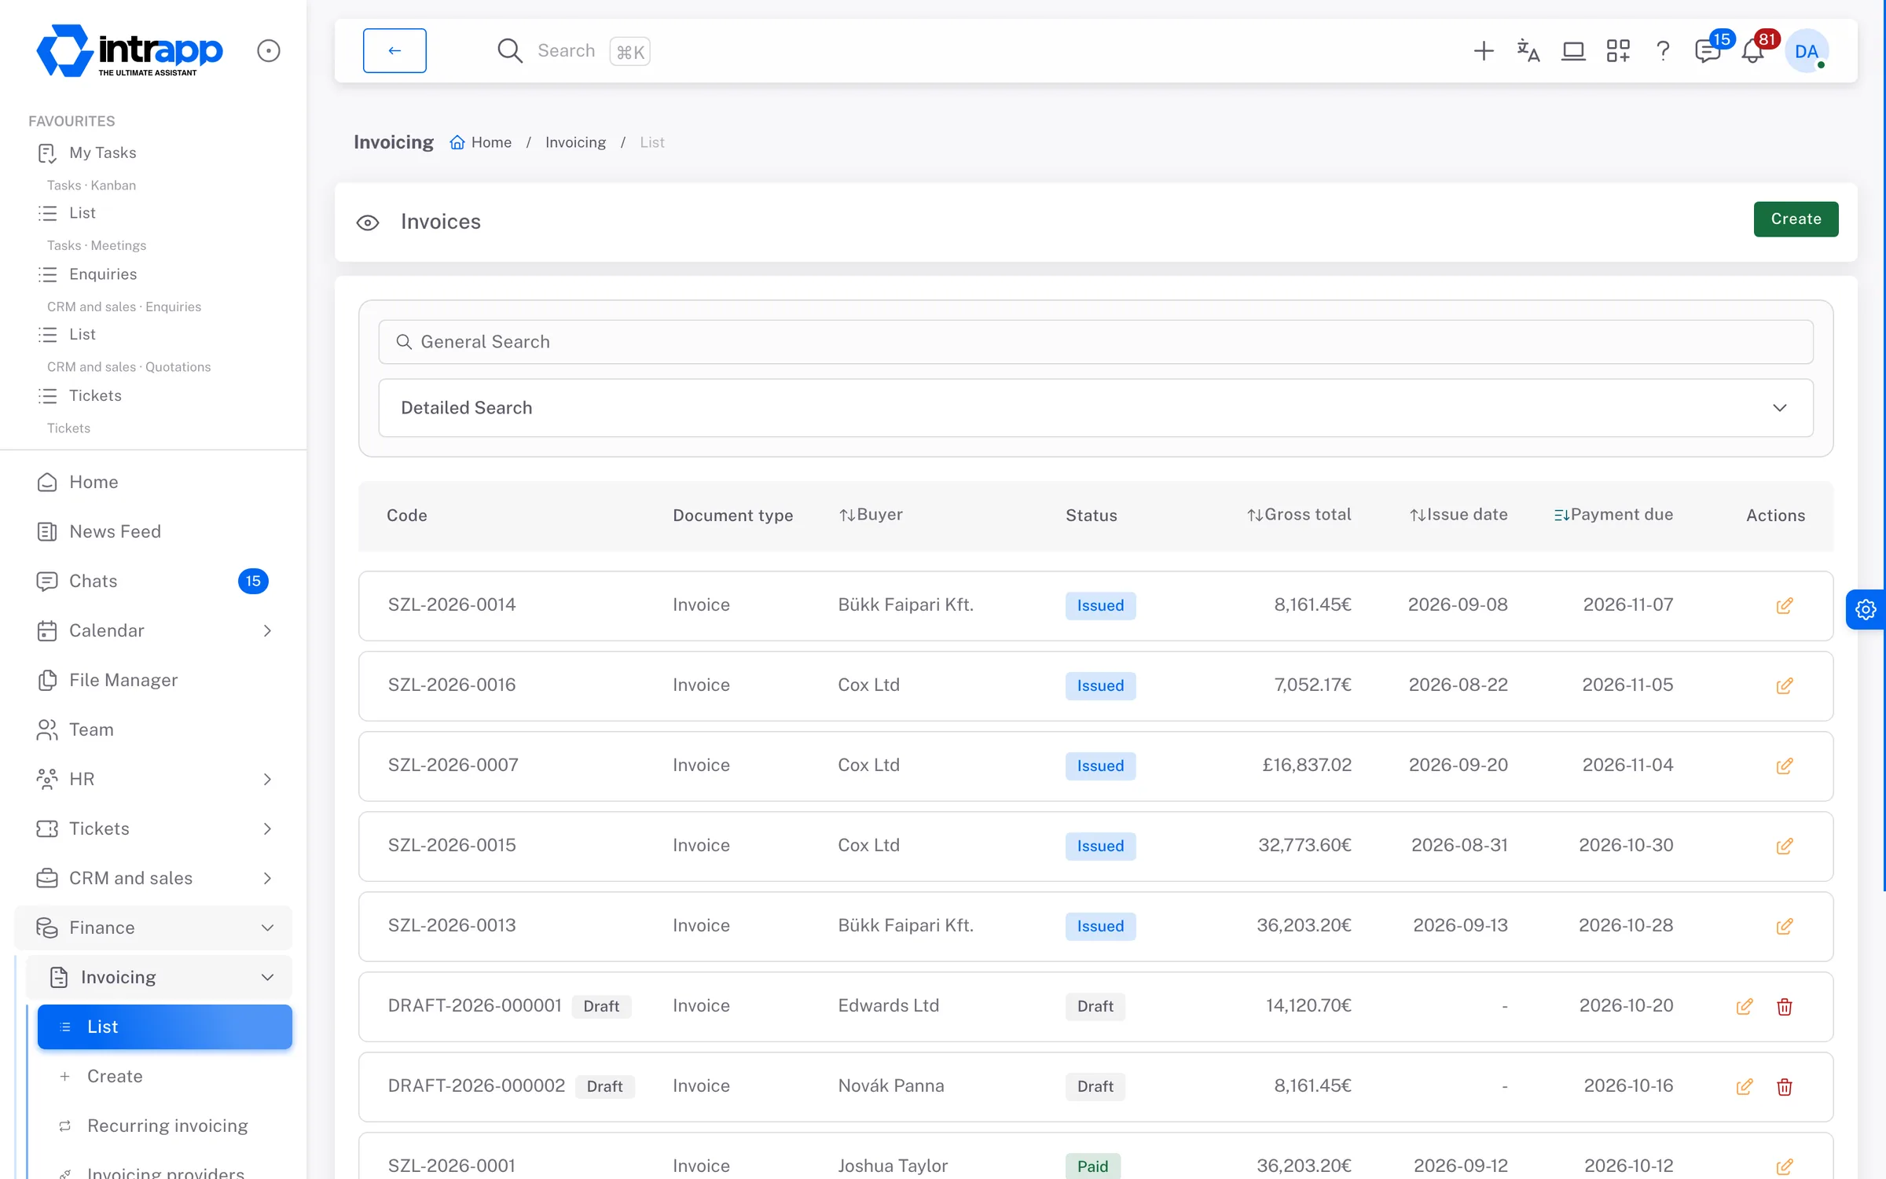Delete draft DRAFT-2026-000001
Screen dimensions: 1886x1179
[x=1785, y=1007]
